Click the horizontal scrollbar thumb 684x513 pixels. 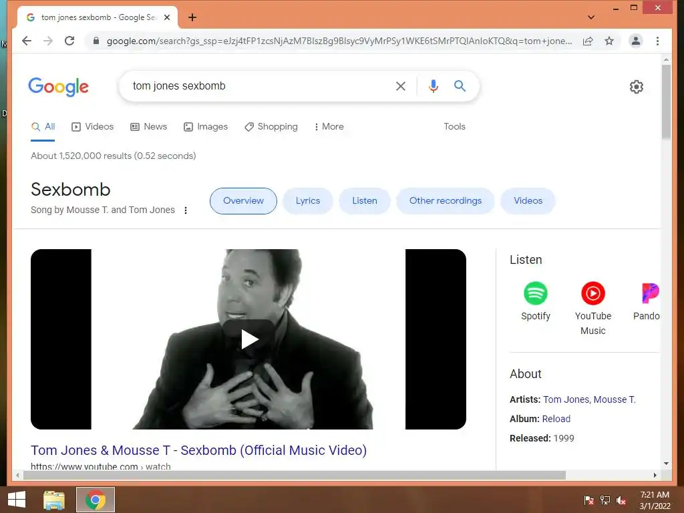pyautogui.click(x=295, y=475)
